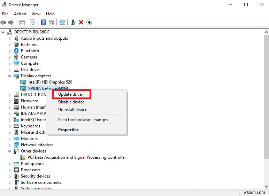Open the blue Help question-mark icon
Image resolution: width=269 pixels, height=196 pixels.
[44, 22]
